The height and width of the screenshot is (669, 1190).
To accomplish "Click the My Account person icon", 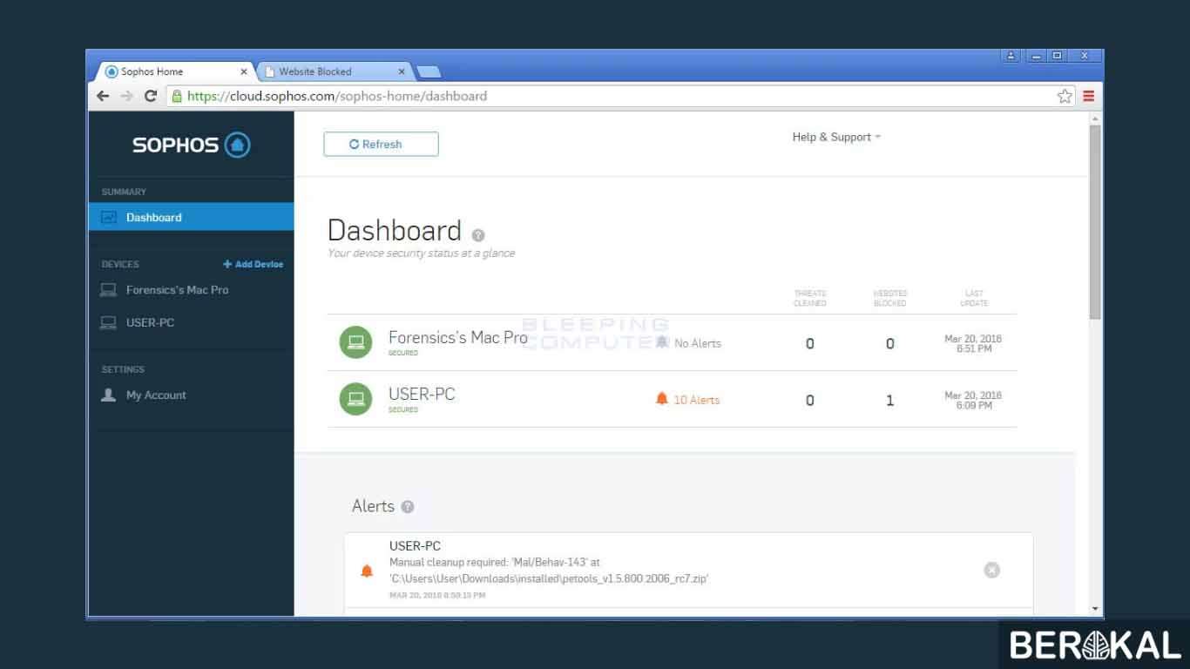I will [x=108, y=395].
